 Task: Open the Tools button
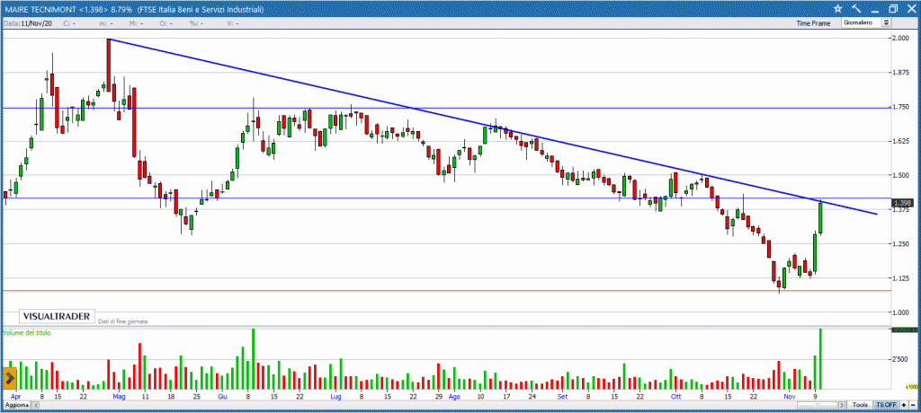pos(860,406)
